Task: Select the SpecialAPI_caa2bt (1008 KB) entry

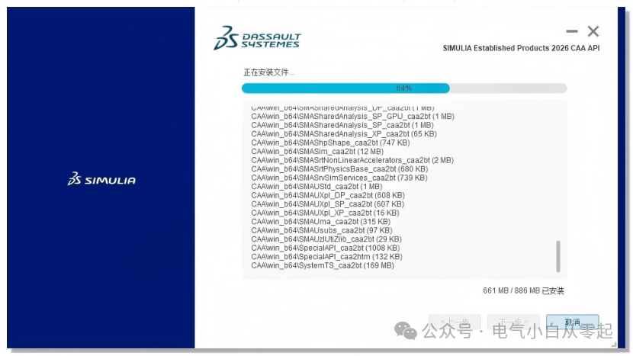Action: [x=326, y=249]
